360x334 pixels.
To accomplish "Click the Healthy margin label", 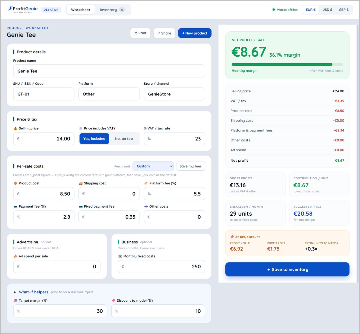I will pos(245,71).
